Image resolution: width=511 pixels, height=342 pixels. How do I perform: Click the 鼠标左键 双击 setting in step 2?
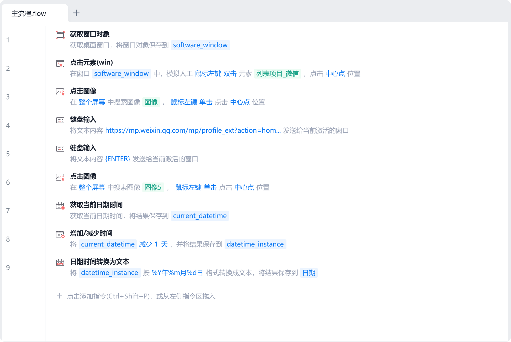click(216, 74)
